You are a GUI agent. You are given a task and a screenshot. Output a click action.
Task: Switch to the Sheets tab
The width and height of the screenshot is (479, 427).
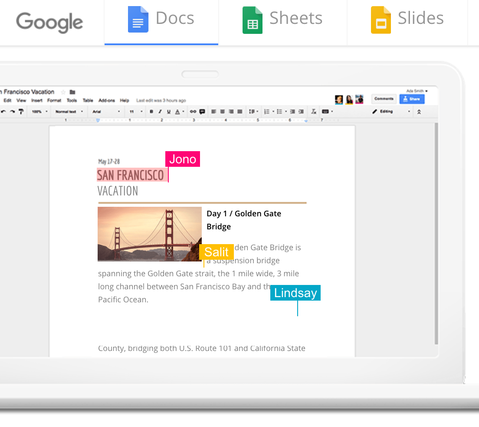pyautogui.click(x=282, y=20)
